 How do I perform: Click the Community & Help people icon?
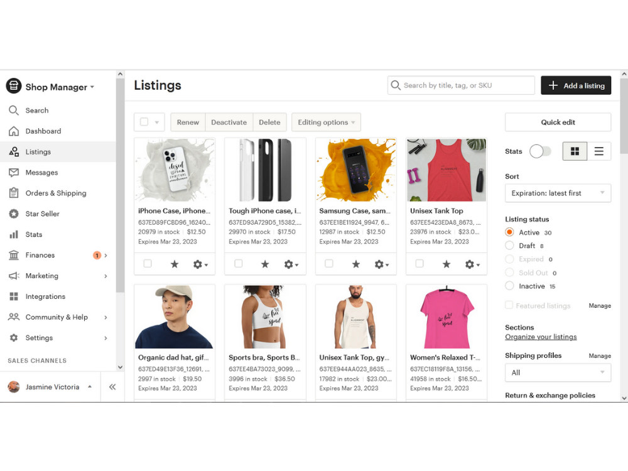pyautogui.click(x=14, y=317)
